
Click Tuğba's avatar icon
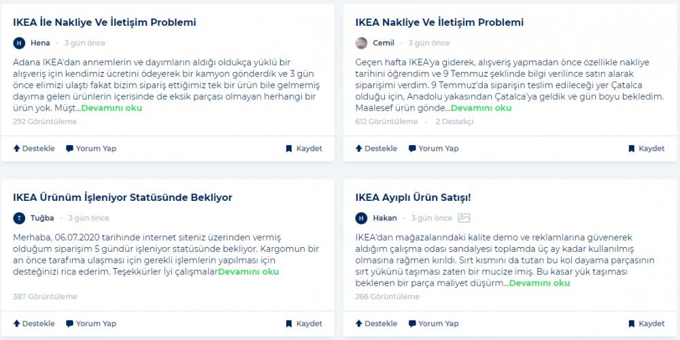pos(19,218)
